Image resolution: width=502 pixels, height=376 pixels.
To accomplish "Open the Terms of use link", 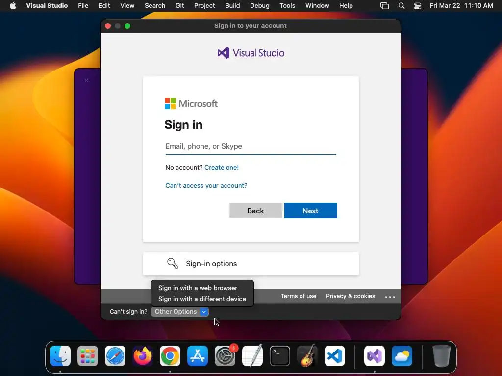I will [x=299, y=296].
